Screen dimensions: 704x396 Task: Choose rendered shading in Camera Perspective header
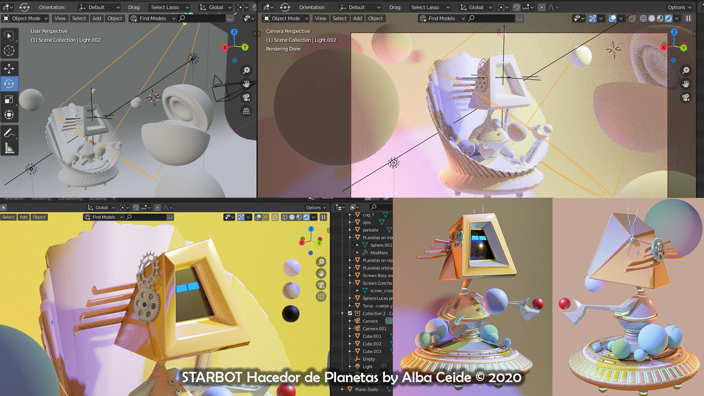[x=668, y=18]
